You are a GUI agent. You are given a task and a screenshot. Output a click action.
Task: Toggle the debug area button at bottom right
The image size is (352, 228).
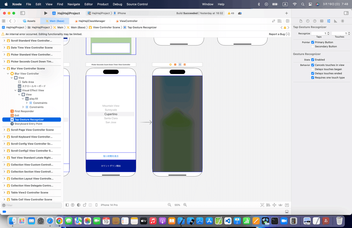coord(287,212)
